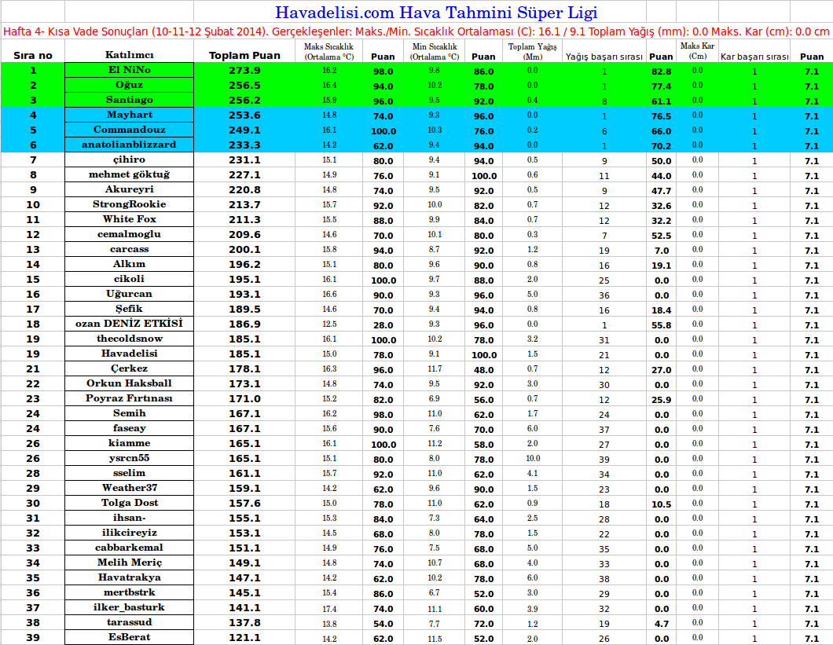Image resolution: width=833 pixels, height=645 pixels.
Task: Click the Mayhart total score 253.6
Action: (x=244, y=115)
